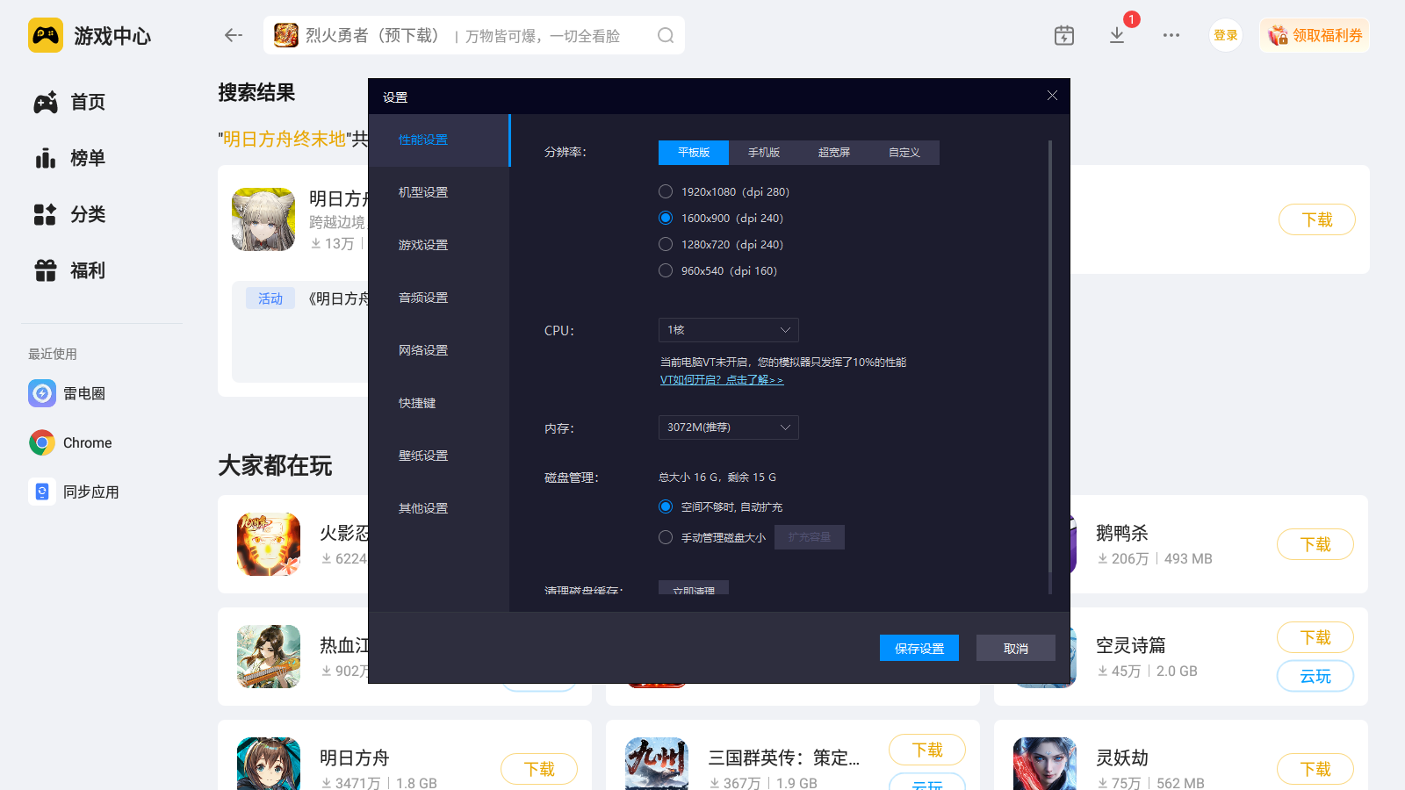Viewport: 1405px width, 790px height.
Task: Download 明日方舟终末地 from the search result
Action: (1317, 219)
